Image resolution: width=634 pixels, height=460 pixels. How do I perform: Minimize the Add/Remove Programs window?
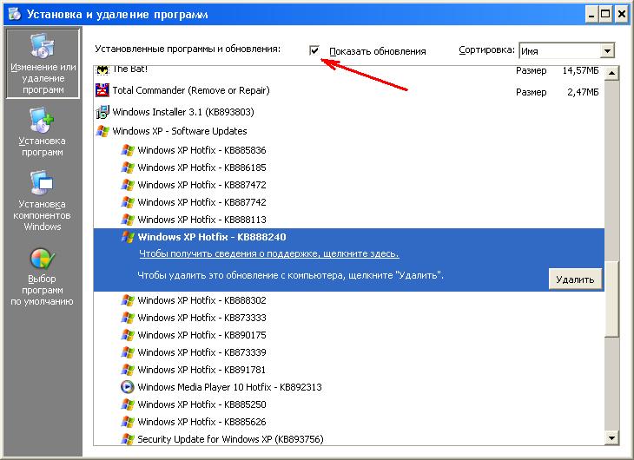(591, 15)
